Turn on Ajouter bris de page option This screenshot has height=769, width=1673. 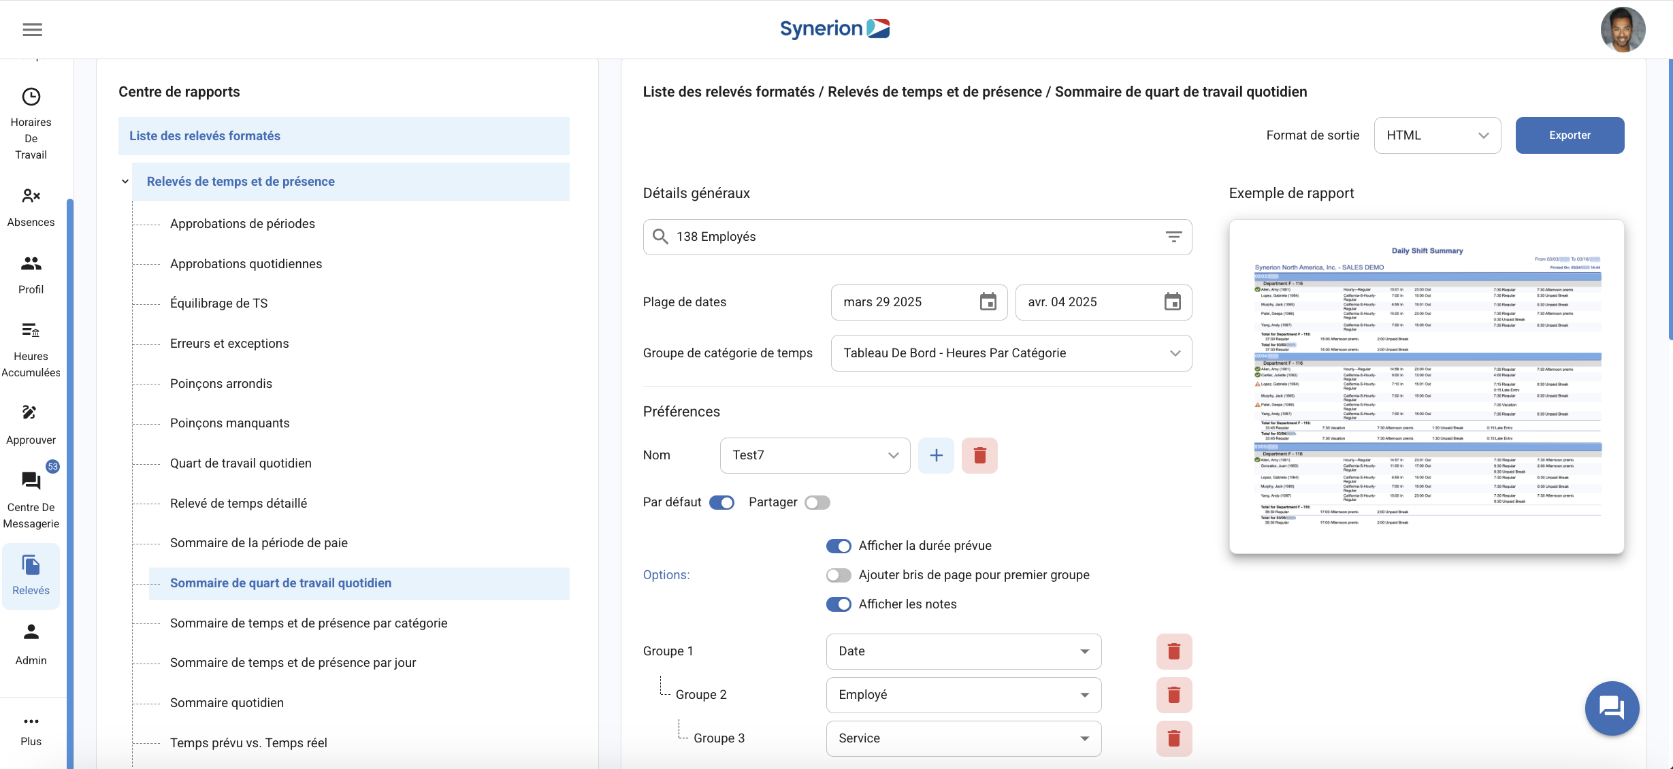[x=839, y=575]
